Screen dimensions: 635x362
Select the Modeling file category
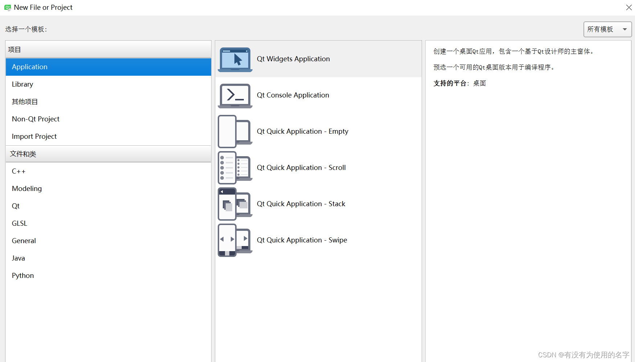tap(108, 189)
